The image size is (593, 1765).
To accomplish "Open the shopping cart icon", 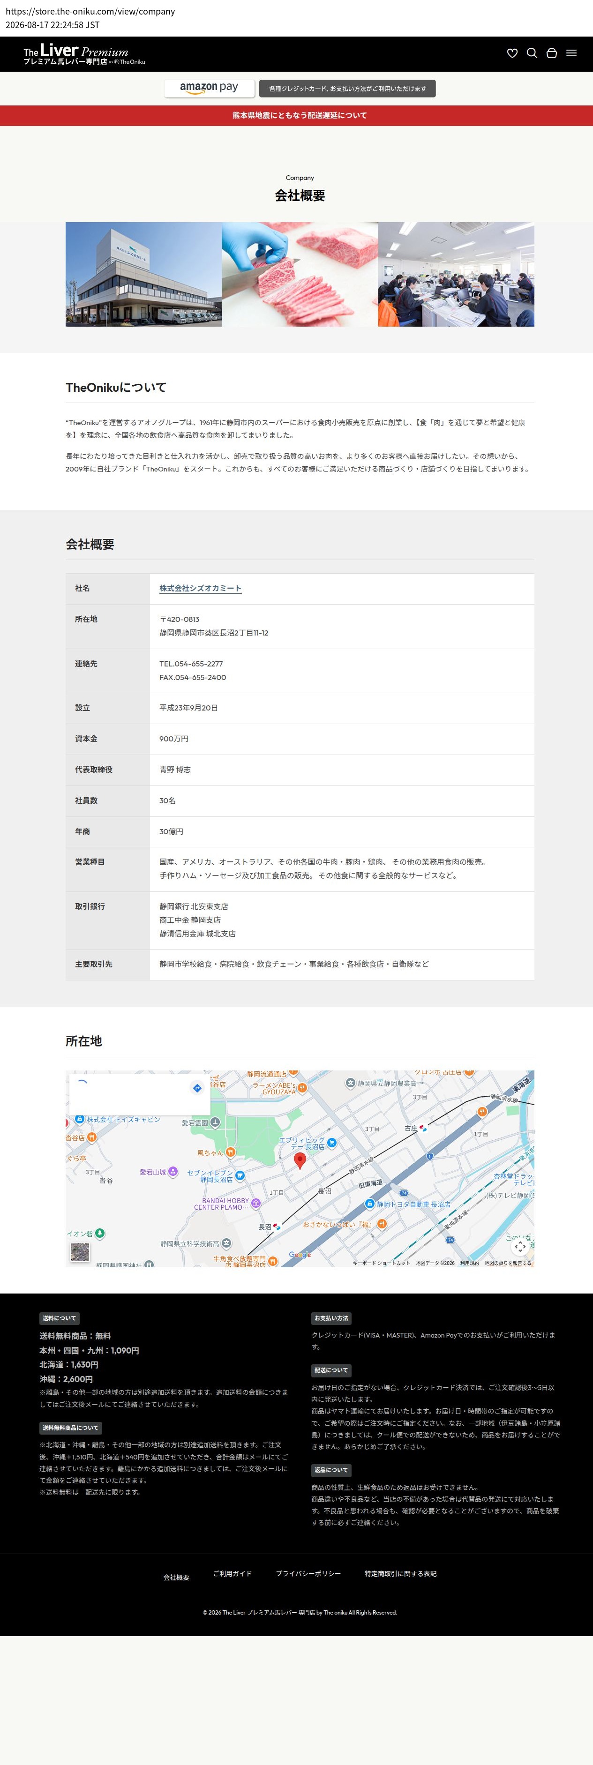I will 551,53.
